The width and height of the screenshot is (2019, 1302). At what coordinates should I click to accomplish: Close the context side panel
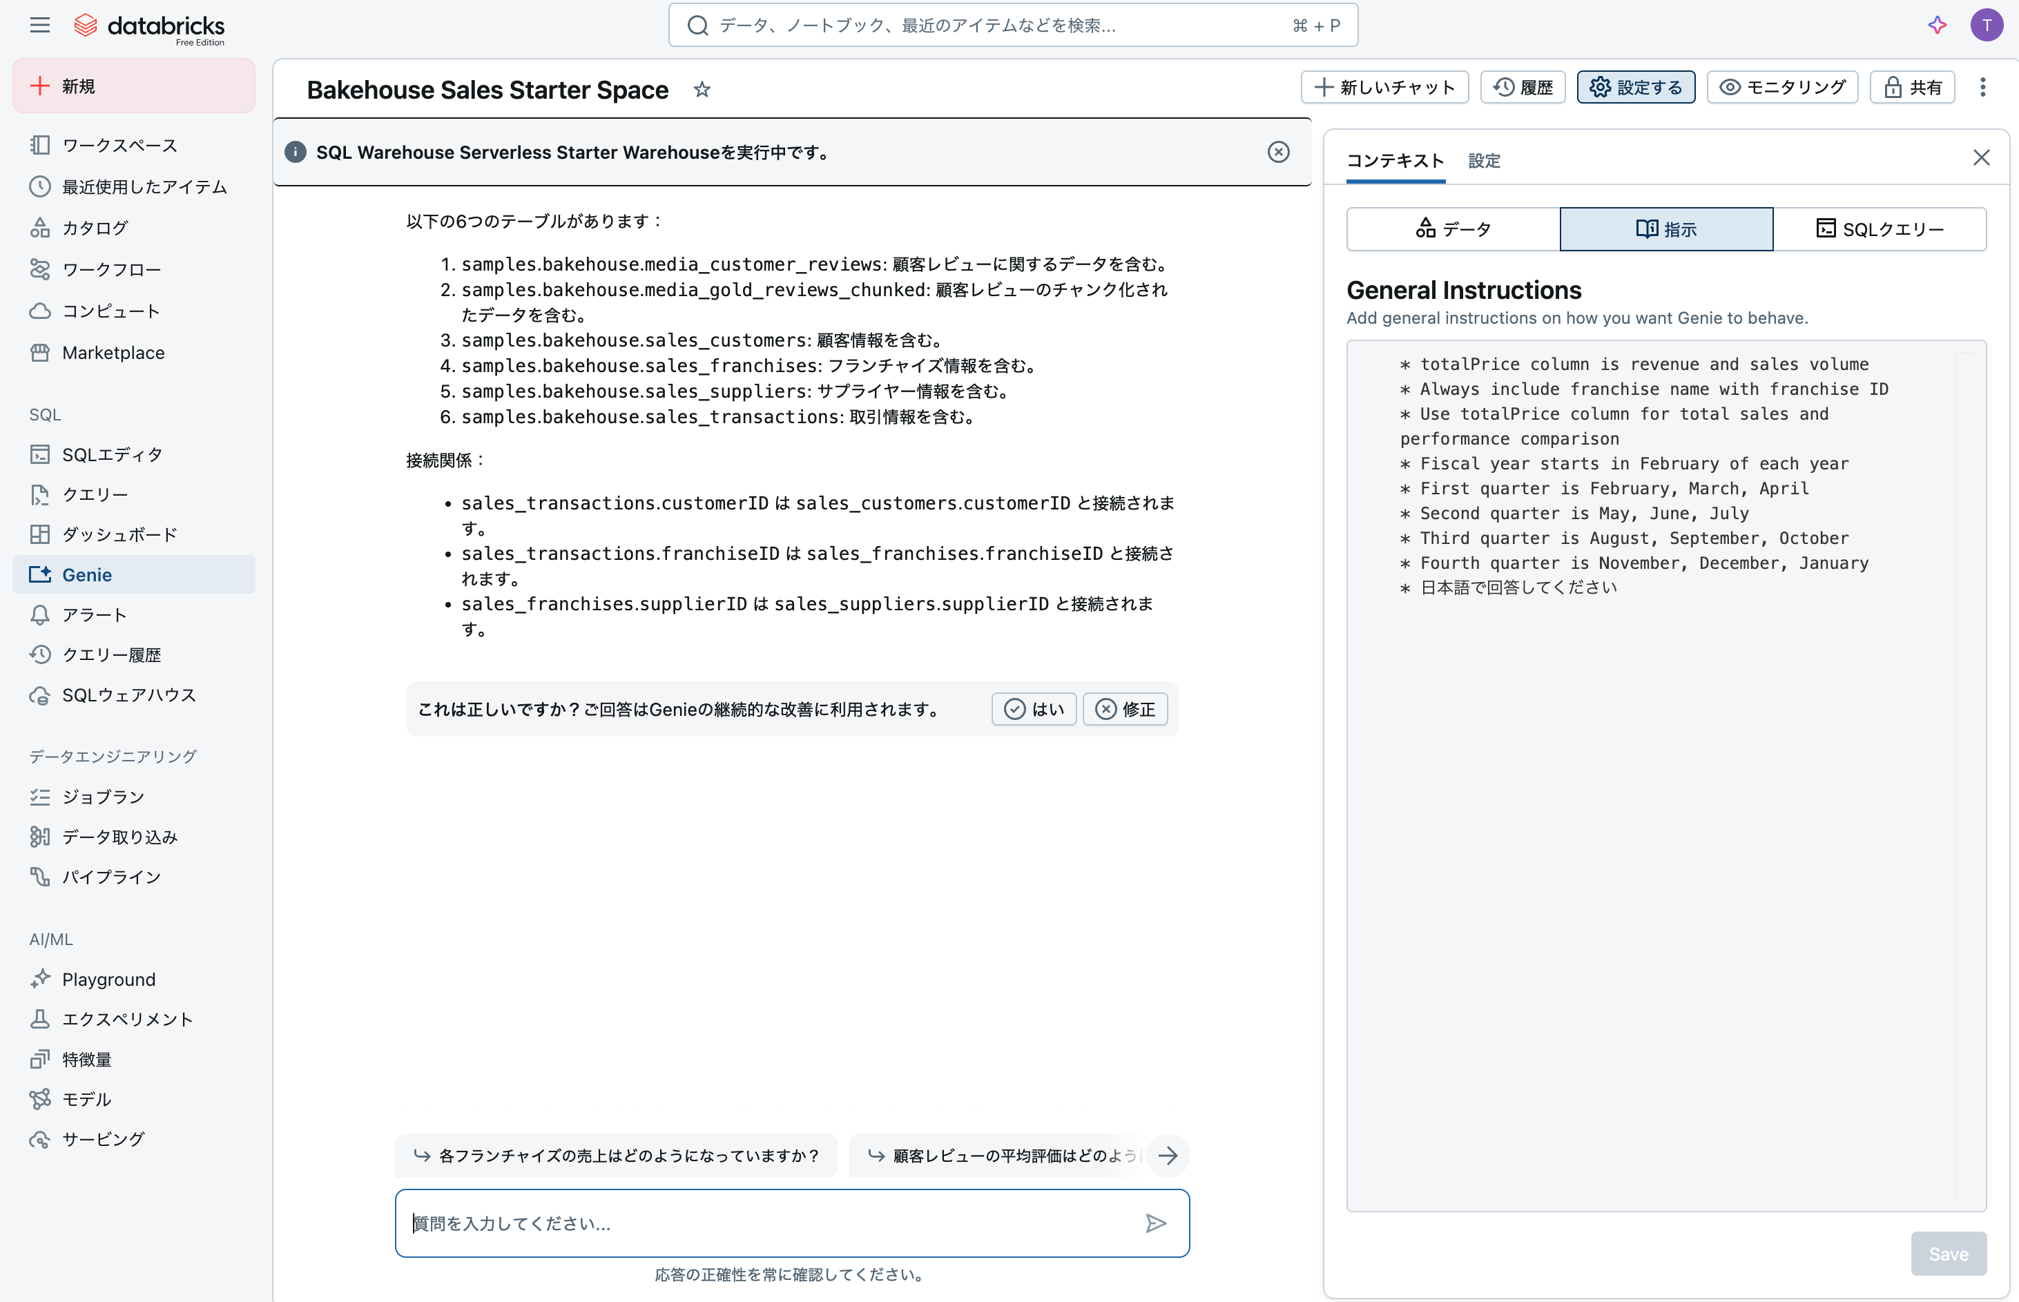(1981, 158)
